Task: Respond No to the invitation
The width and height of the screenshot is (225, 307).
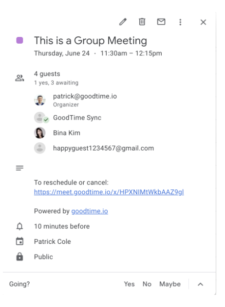Action: point(147,284)
